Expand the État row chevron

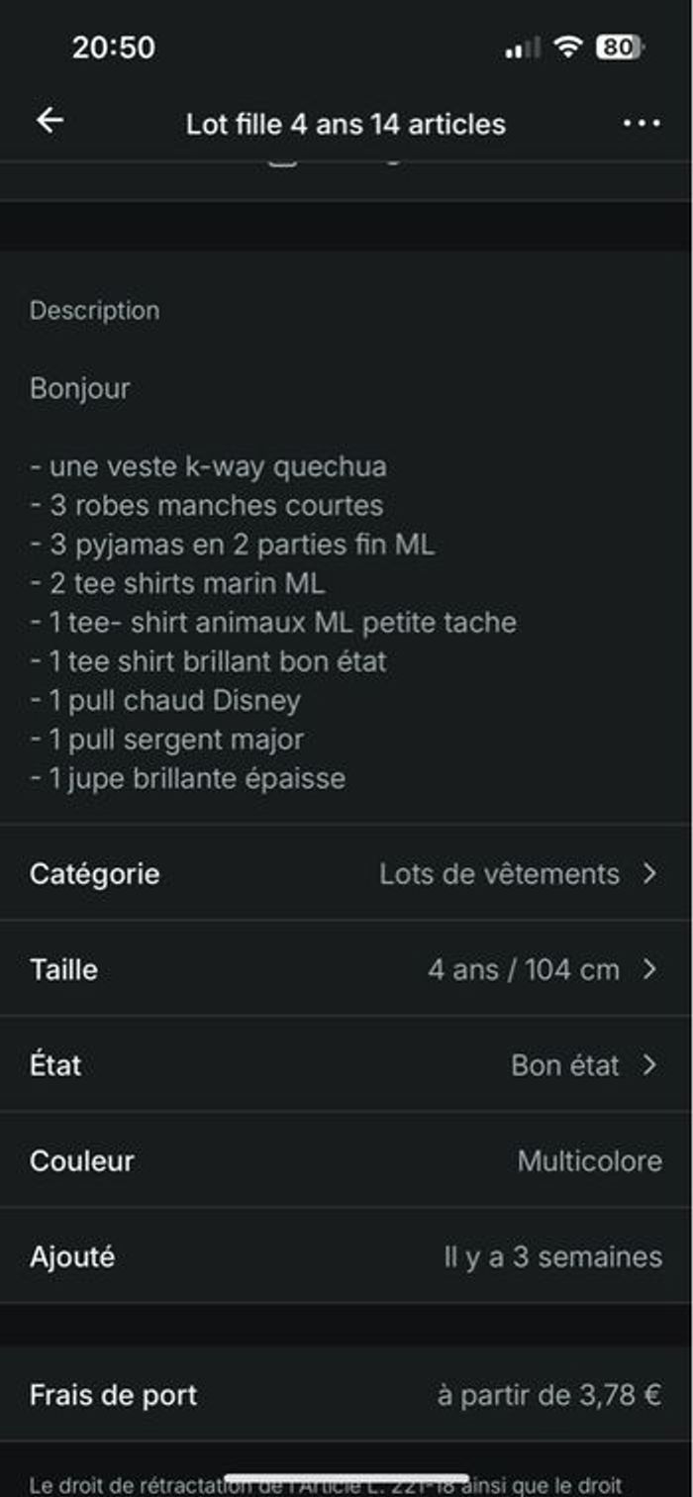coord(649,1065)
